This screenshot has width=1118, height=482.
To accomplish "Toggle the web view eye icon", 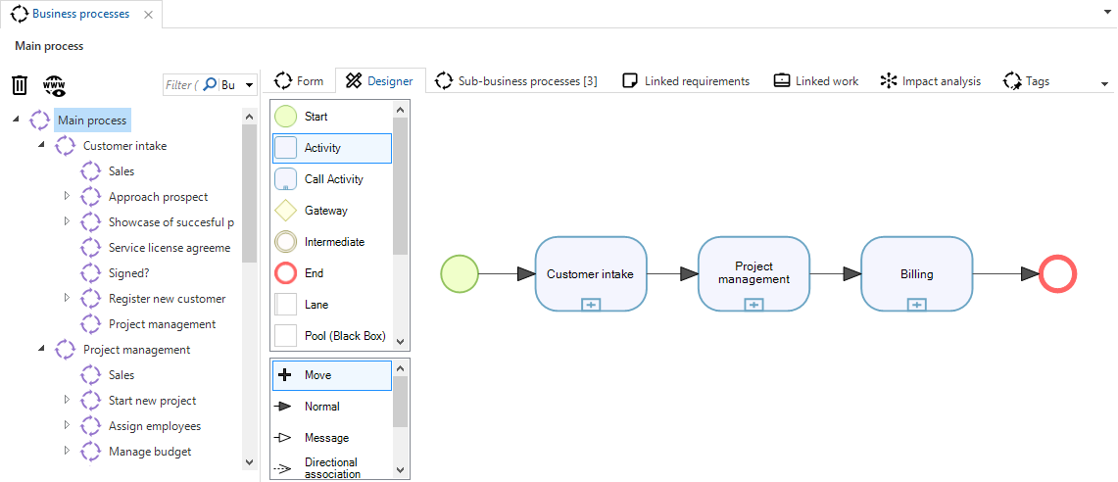I will tap(54, 85).
